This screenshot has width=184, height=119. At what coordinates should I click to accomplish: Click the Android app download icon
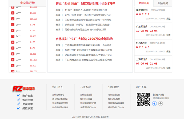[160, 103]
